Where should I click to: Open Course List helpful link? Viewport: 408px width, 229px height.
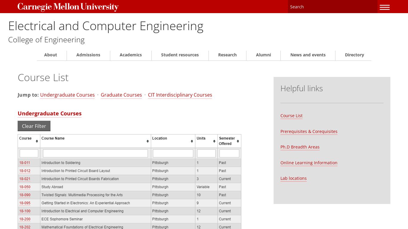(x=292, y=116)
